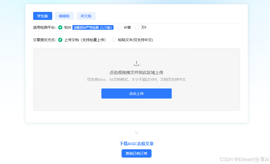Click the double chevron down icon
The height and width of the screenshot is (164, 270).
(137, 133)
